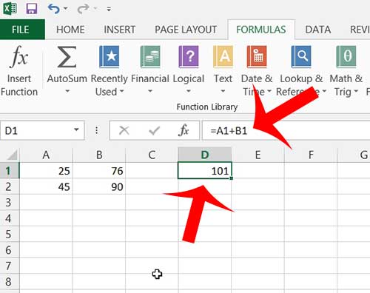Select cell D1 containing 101
This screenshot has width=370, height=293.
coord(205,170)
